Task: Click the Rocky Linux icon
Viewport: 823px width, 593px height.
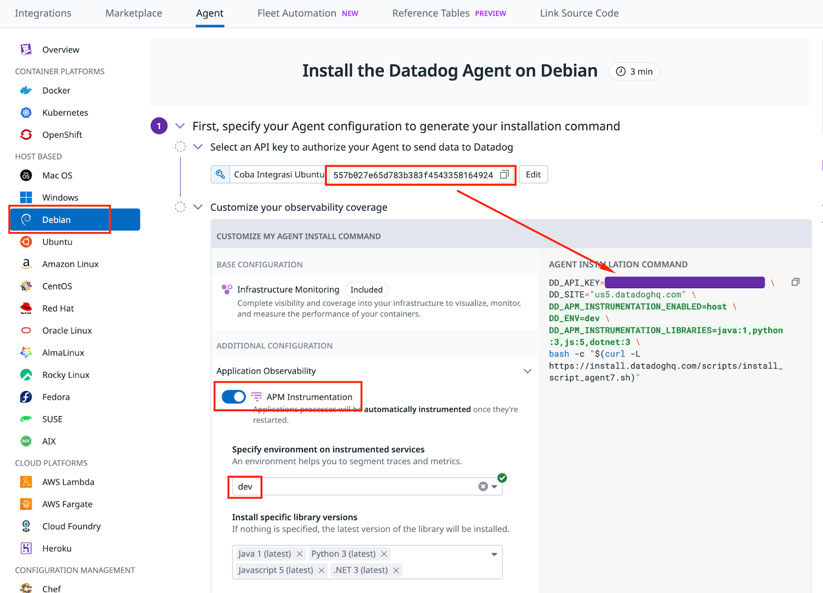Action: (26, 375)
